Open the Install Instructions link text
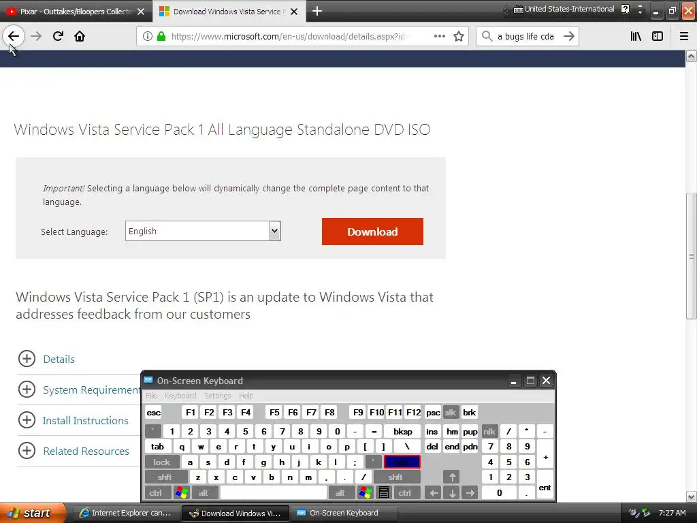Viewport: 697px width, 523px height. (85, 420)
